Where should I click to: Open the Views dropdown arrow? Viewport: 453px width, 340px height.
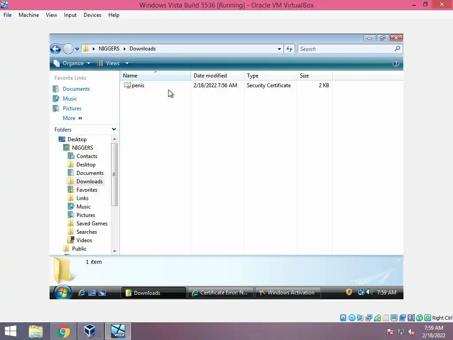127,63
